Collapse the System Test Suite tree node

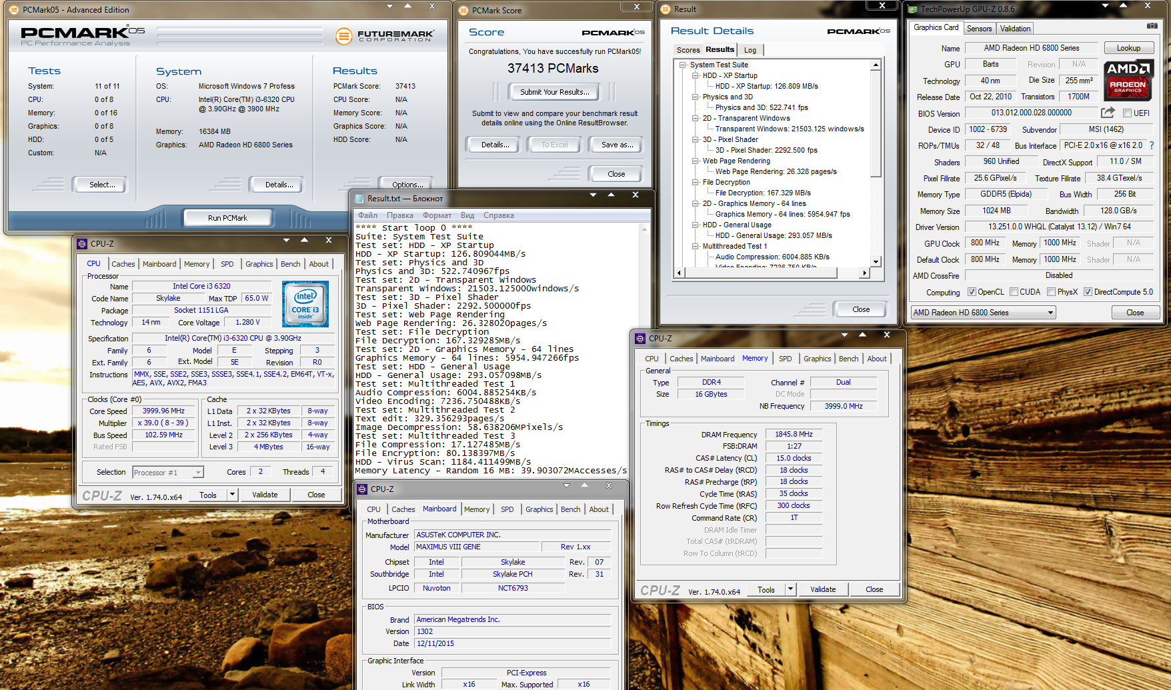683,65
